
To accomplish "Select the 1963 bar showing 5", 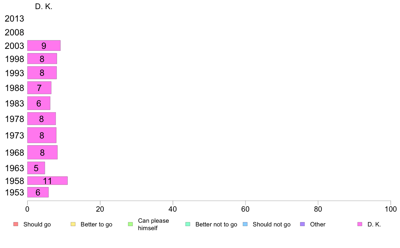I will [x=36, y=168].
